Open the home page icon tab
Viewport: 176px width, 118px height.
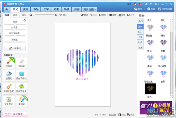[6, 9]
